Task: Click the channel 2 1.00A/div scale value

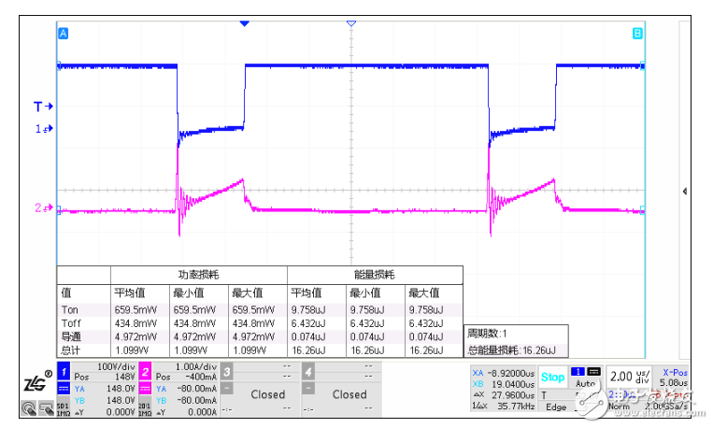Action: [196, 366]
